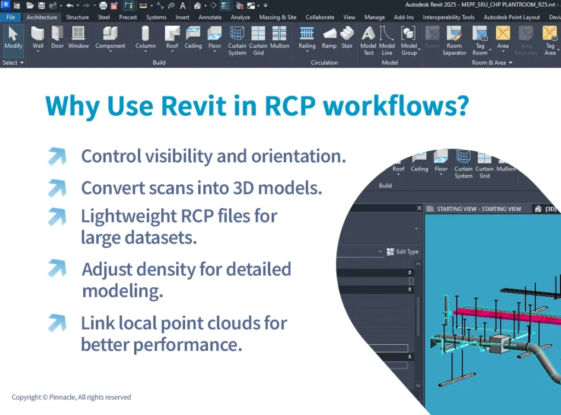Click the 'Convert scans into 3D models.' bullet text
Screen dimensions: 561x415
(202, 188)
